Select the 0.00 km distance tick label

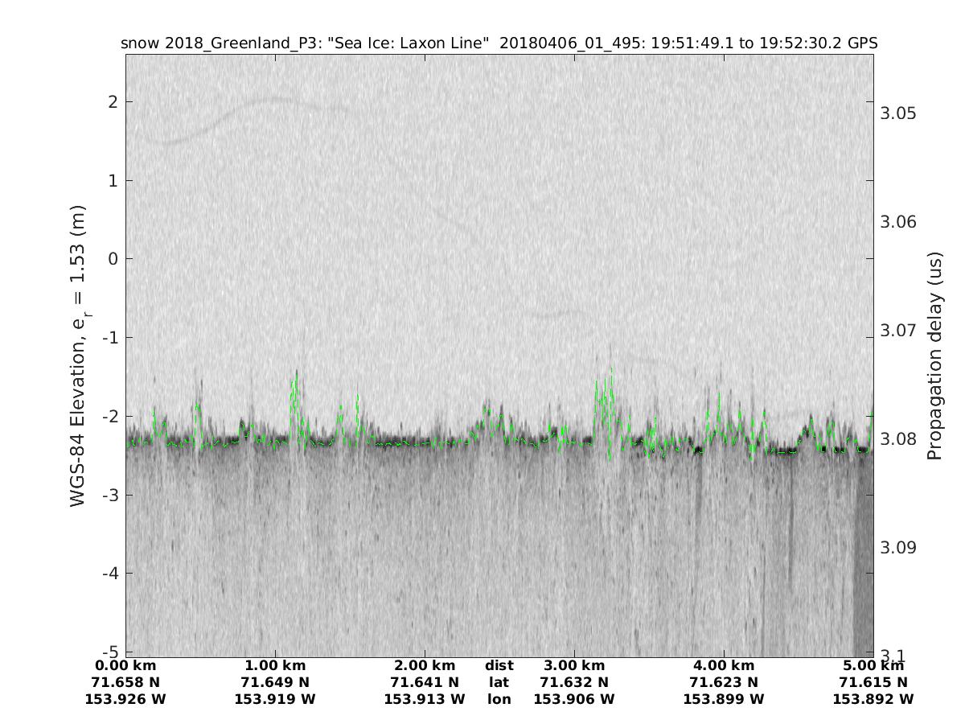125,665
